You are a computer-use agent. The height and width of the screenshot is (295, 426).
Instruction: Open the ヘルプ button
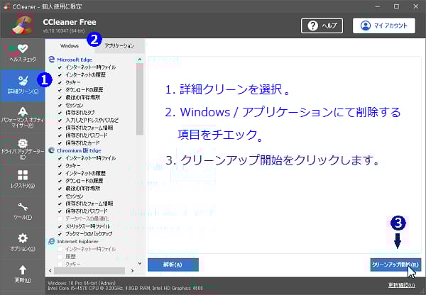tap(322, 26)
